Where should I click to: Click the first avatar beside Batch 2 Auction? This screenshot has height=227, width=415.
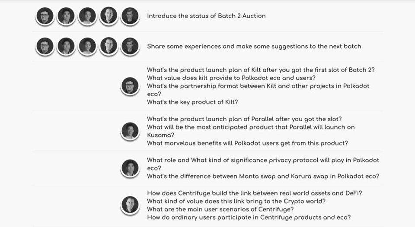(x=45, y=16)
